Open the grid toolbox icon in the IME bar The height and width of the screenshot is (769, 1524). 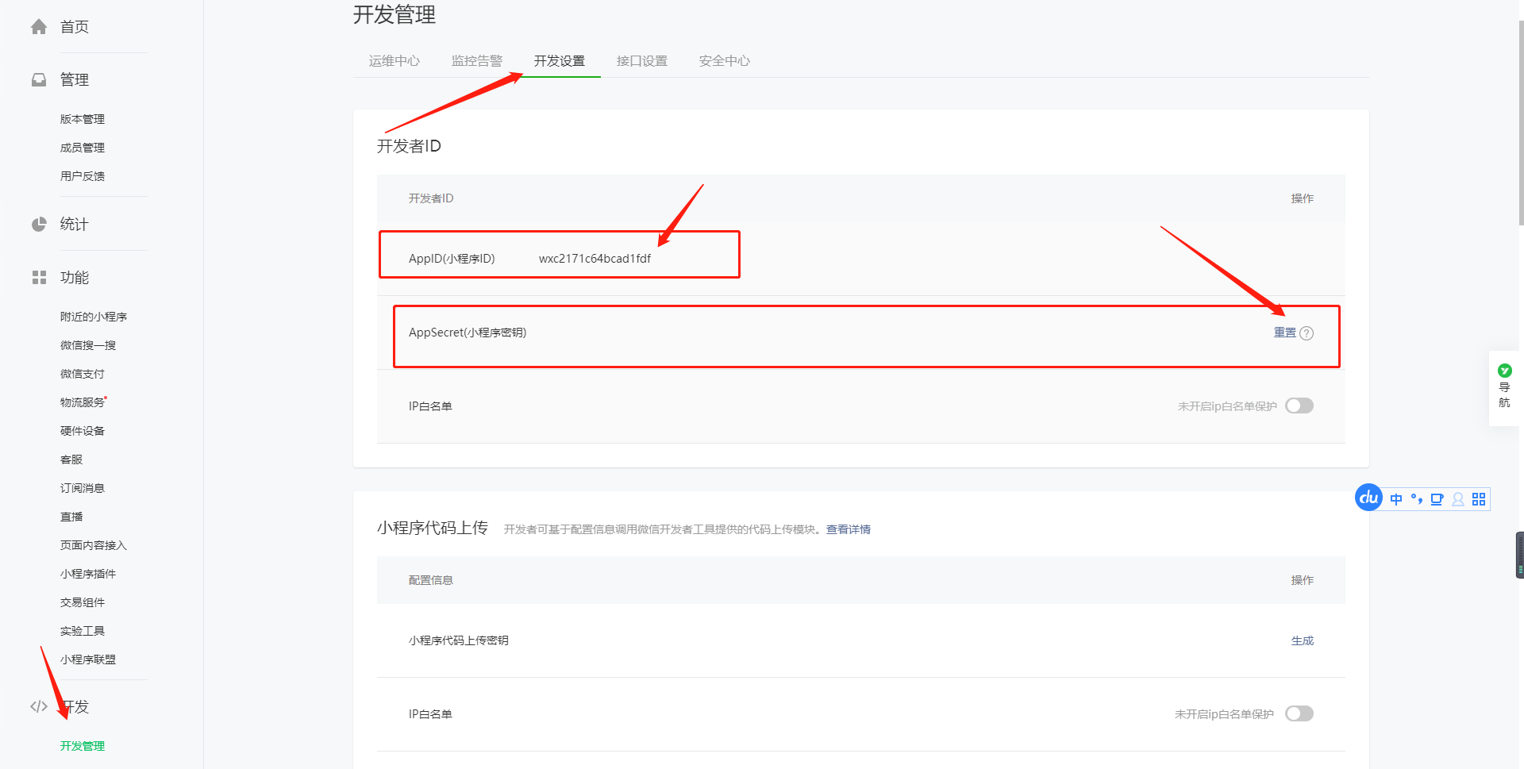click(1479, 499)
